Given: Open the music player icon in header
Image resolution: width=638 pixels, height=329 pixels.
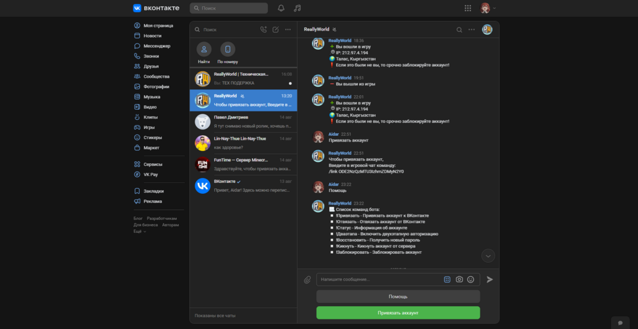Looking at the screenshot, I should click(297, 8).
